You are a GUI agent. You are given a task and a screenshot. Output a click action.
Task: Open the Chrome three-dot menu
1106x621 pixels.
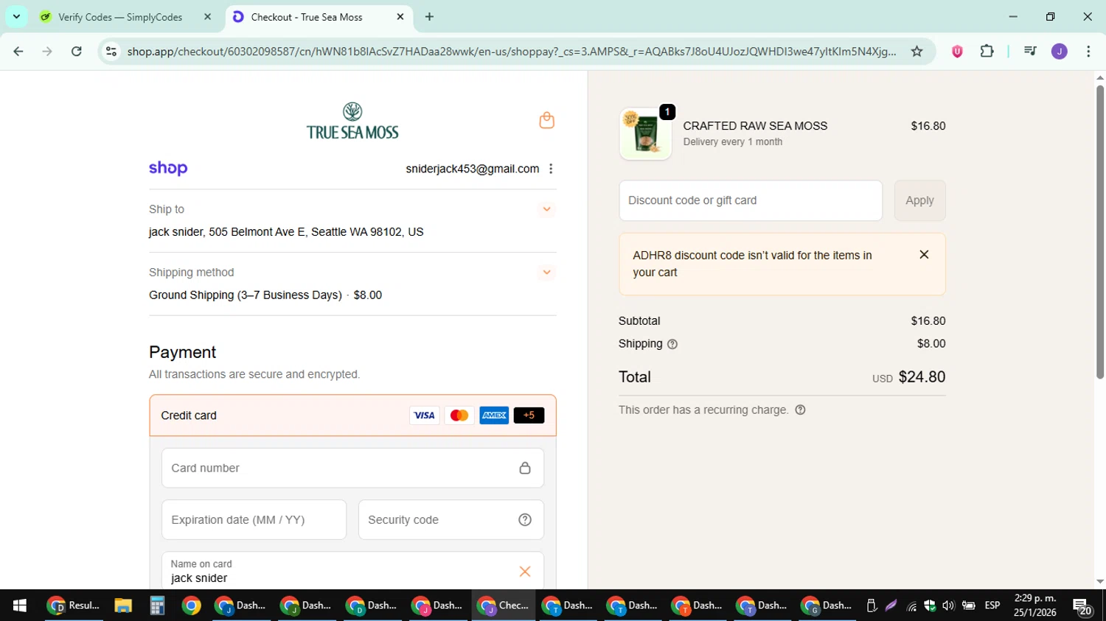[1088, 51]
